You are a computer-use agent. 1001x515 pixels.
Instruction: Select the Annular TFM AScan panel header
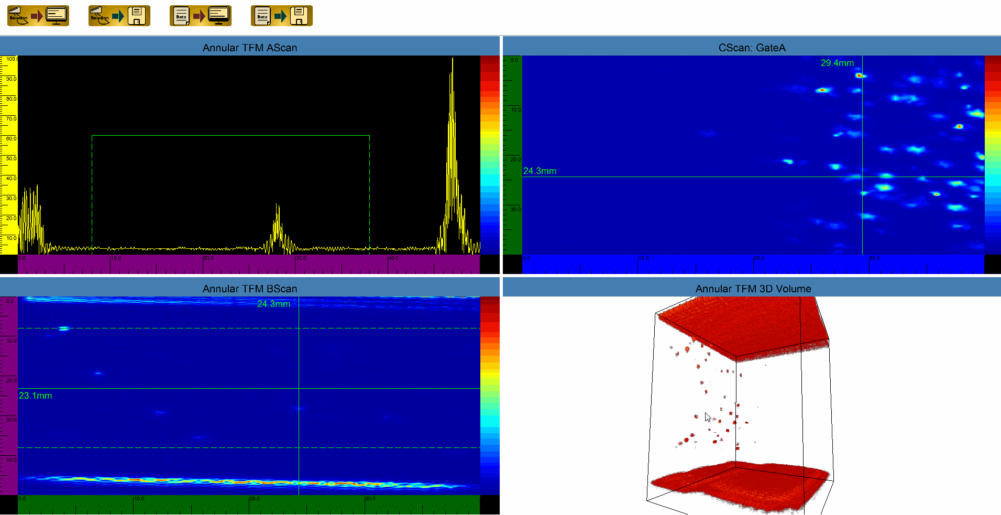(250, 47)
